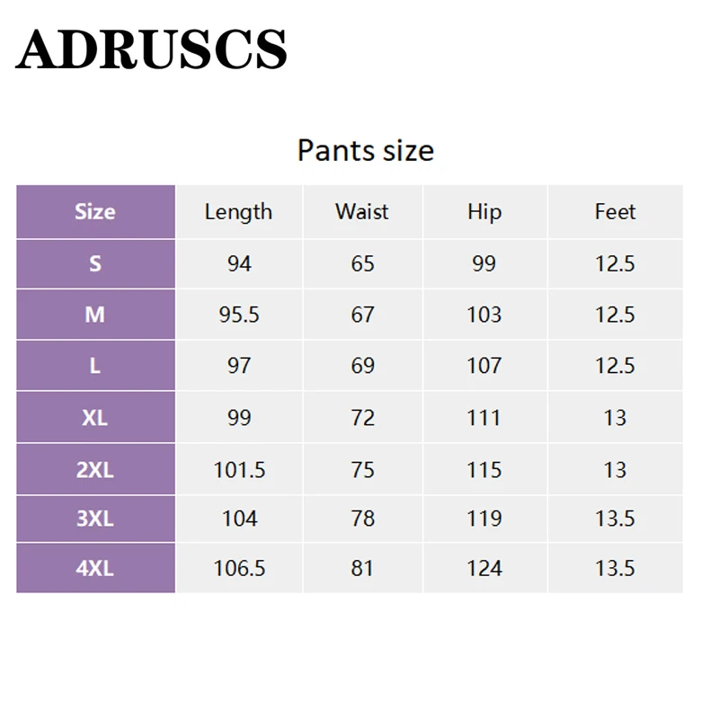Click the waist value 72 cell
The height and width of the screenshot is (719, 719).
[x=362, y=418]
